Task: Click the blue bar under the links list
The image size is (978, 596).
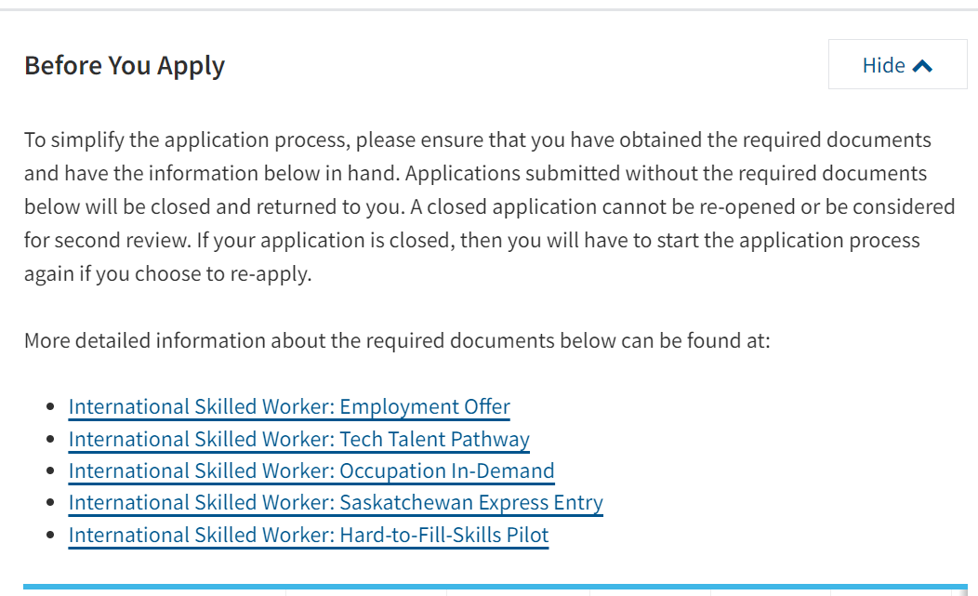Action: coord(496,587)
